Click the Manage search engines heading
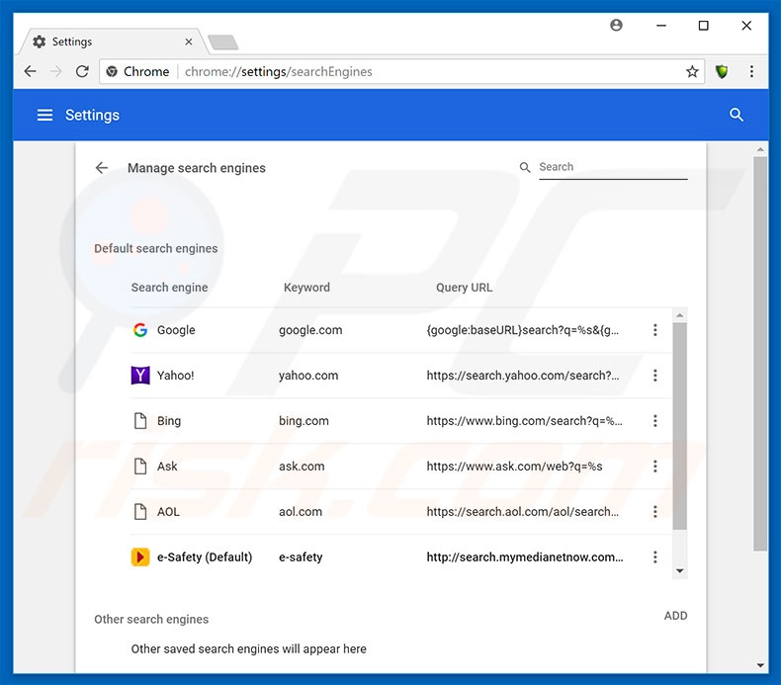781x685 pixels. click(197, 168)
